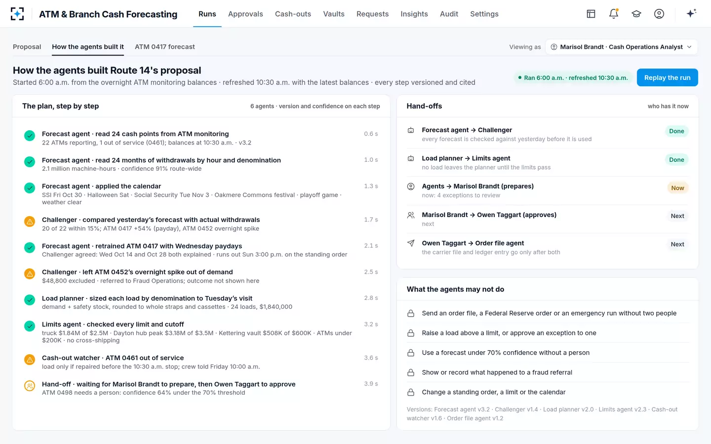
Task: Open the Requests tab
Action: (x=372, y=14)
